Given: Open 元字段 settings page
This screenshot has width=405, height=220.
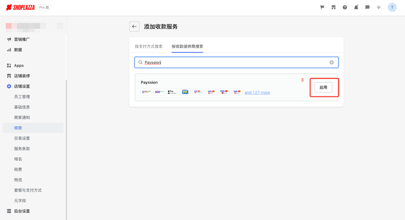Looking at the screenshot, I should tap(20, 201).
